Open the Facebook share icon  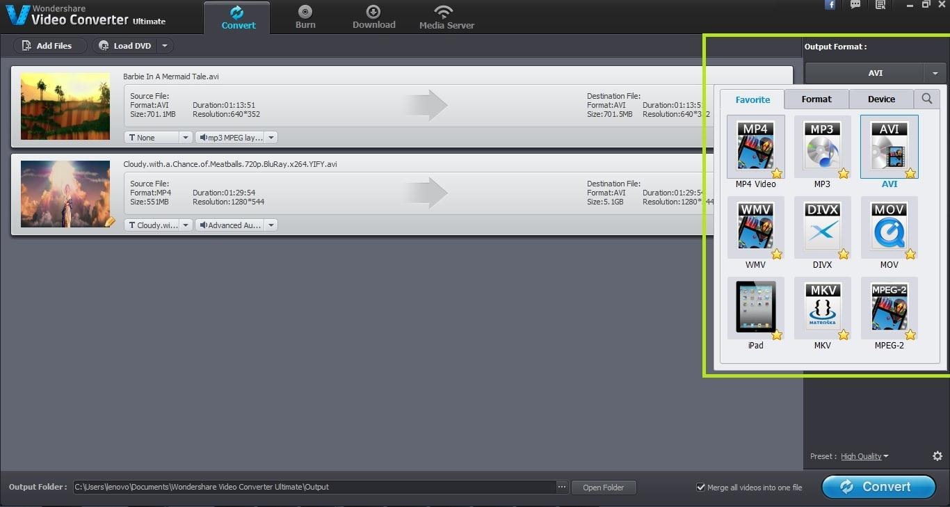[830, 5]
